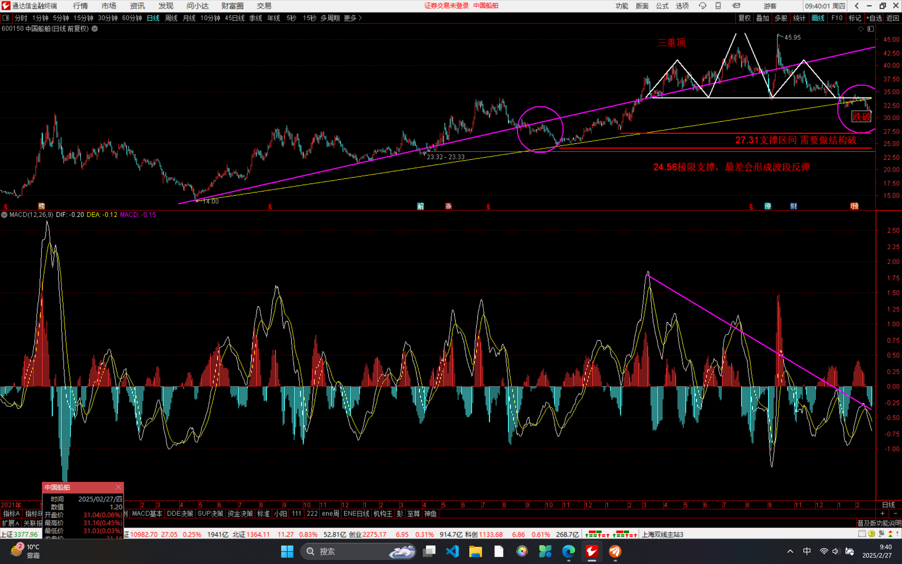Select the DDE决策 indicator tab
This screenshot has width=902, height=564.
[180, 514]
